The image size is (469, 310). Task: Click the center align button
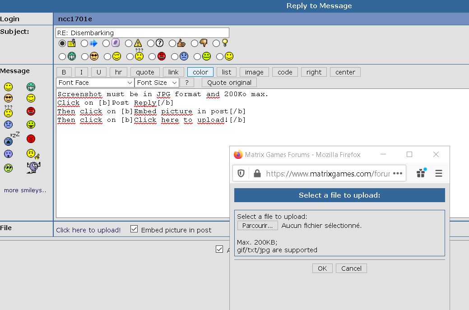(x=345, y=72)
